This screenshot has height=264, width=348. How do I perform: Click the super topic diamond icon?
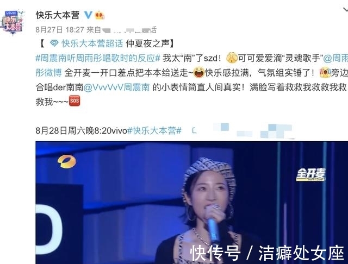(54, 43)
